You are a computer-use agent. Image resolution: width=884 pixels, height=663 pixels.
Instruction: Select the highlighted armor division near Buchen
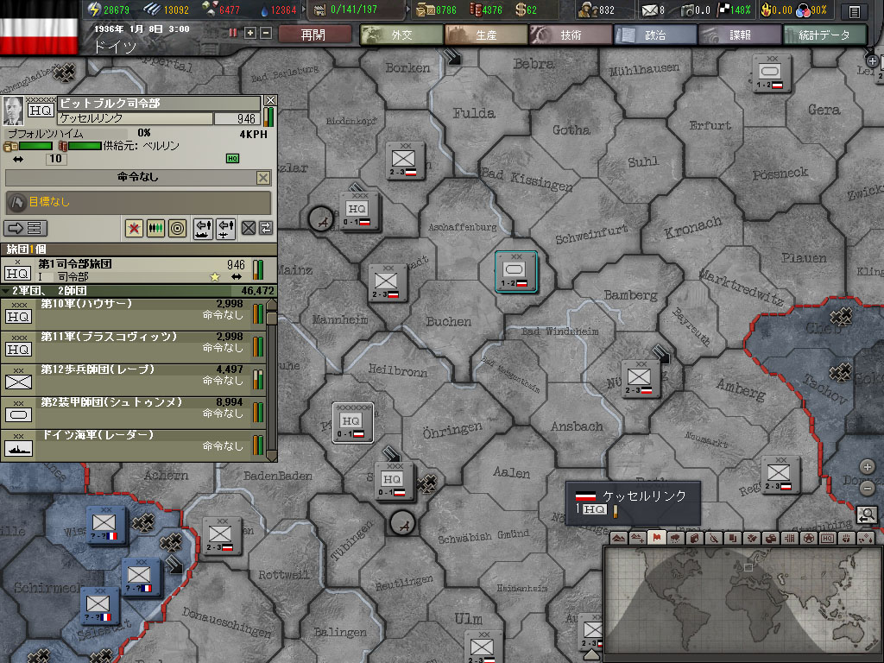tap(516, 272)
